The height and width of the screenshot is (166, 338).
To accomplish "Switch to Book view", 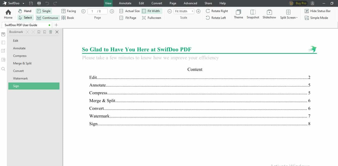I will 68,18.
